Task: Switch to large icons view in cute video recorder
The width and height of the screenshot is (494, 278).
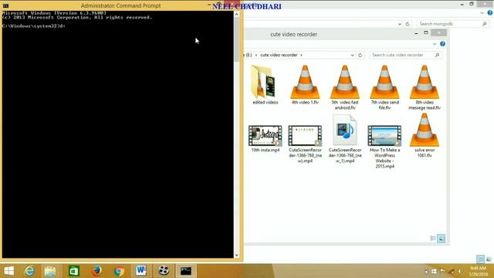Action: pyautogui.click(x=441, y=239)
